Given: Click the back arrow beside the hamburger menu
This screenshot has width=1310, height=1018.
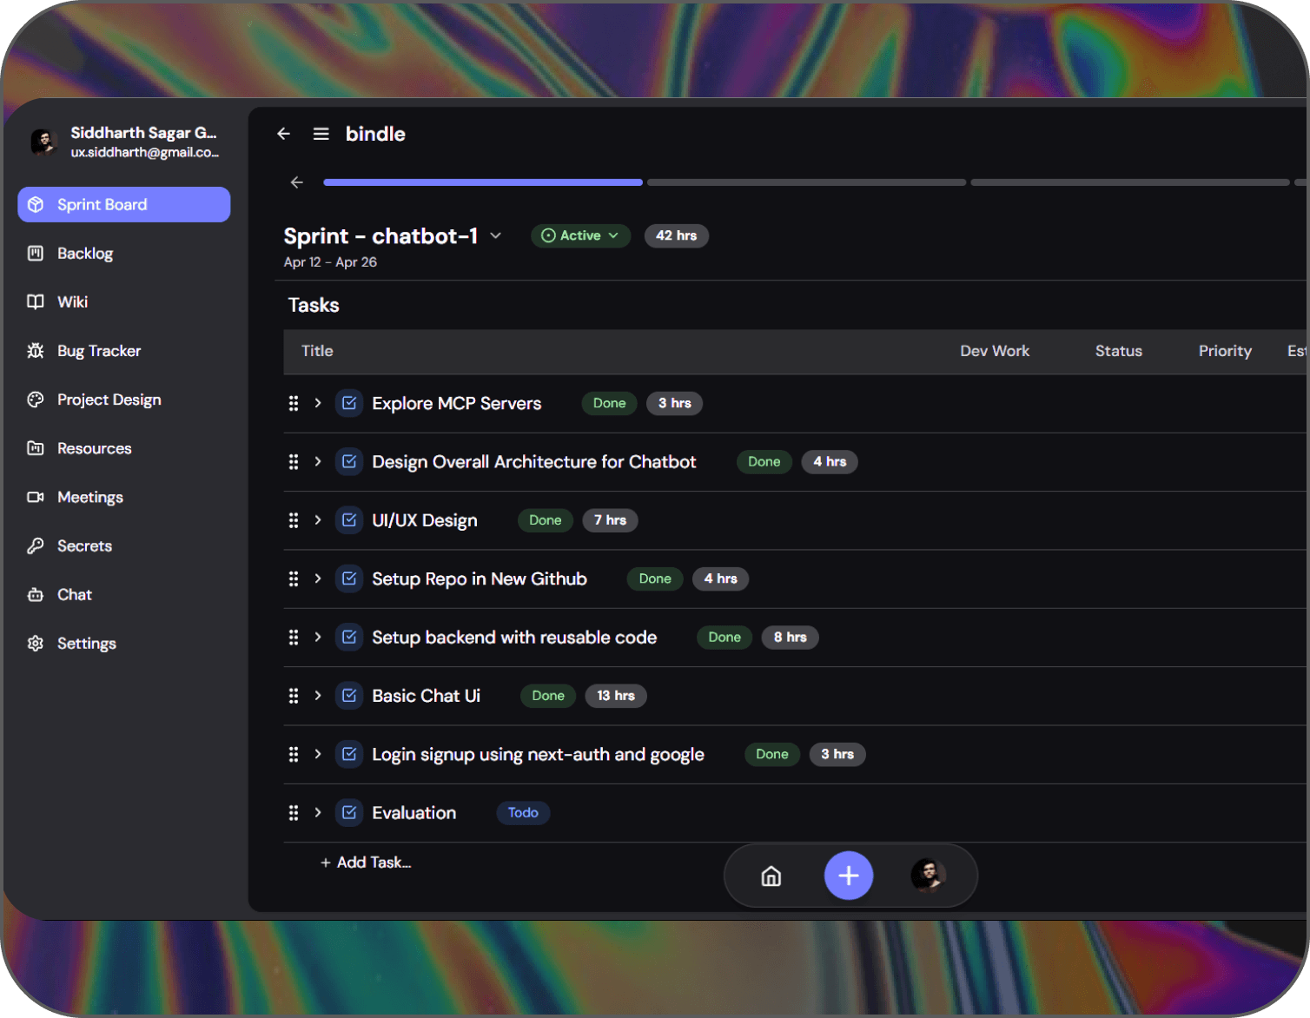Looking at the screenshot, I should tap(283, 134).
